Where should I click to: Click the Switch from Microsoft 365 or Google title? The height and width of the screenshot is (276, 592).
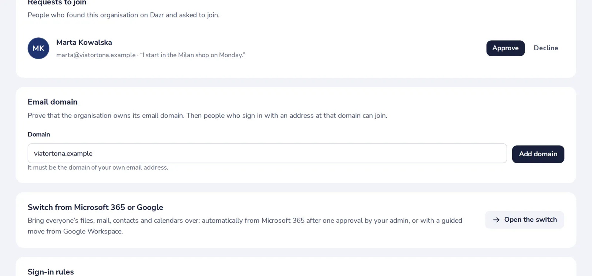point(95,207)
